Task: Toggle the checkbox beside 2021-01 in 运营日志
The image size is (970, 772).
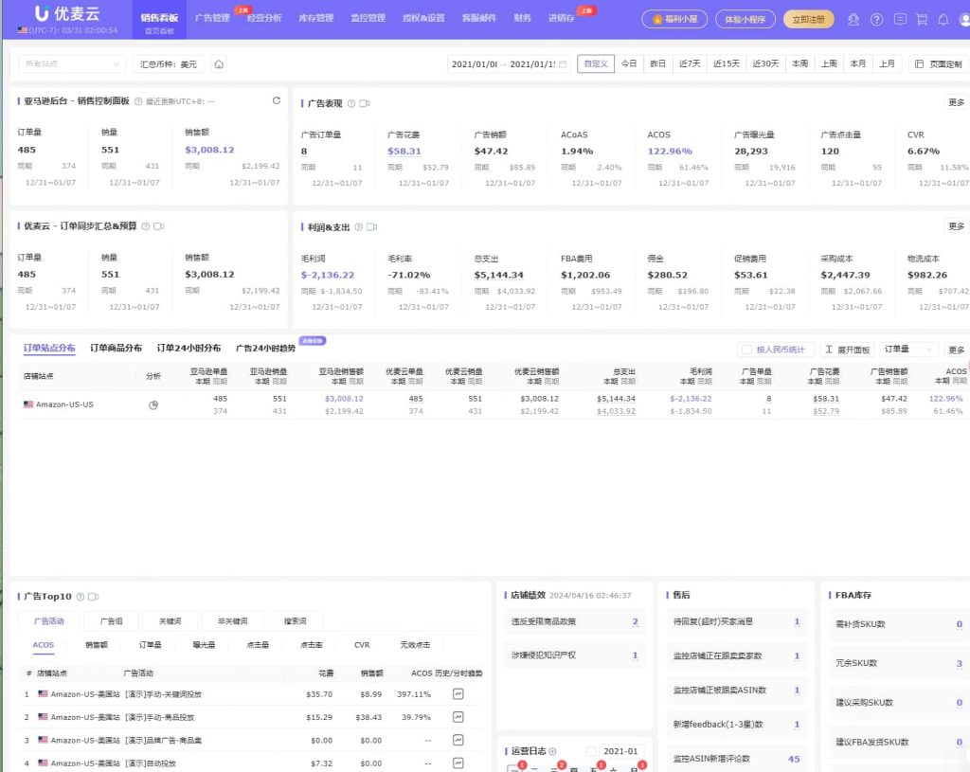Action: [591, 751]
